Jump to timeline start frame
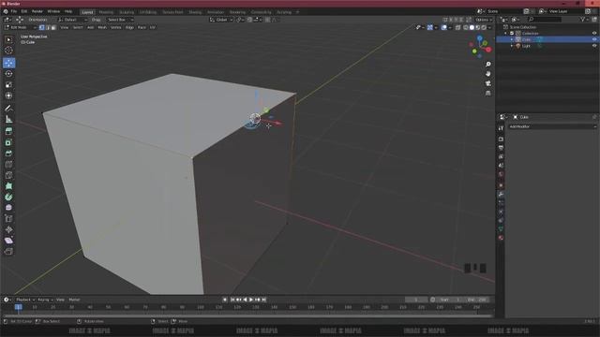The height and width of the screenshot is (337, 600). (232, 300)
